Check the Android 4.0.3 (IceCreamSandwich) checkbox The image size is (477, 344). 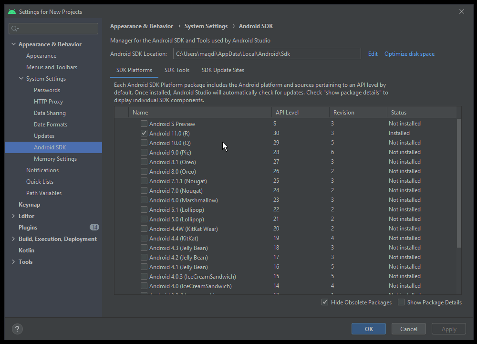(144, 276)
